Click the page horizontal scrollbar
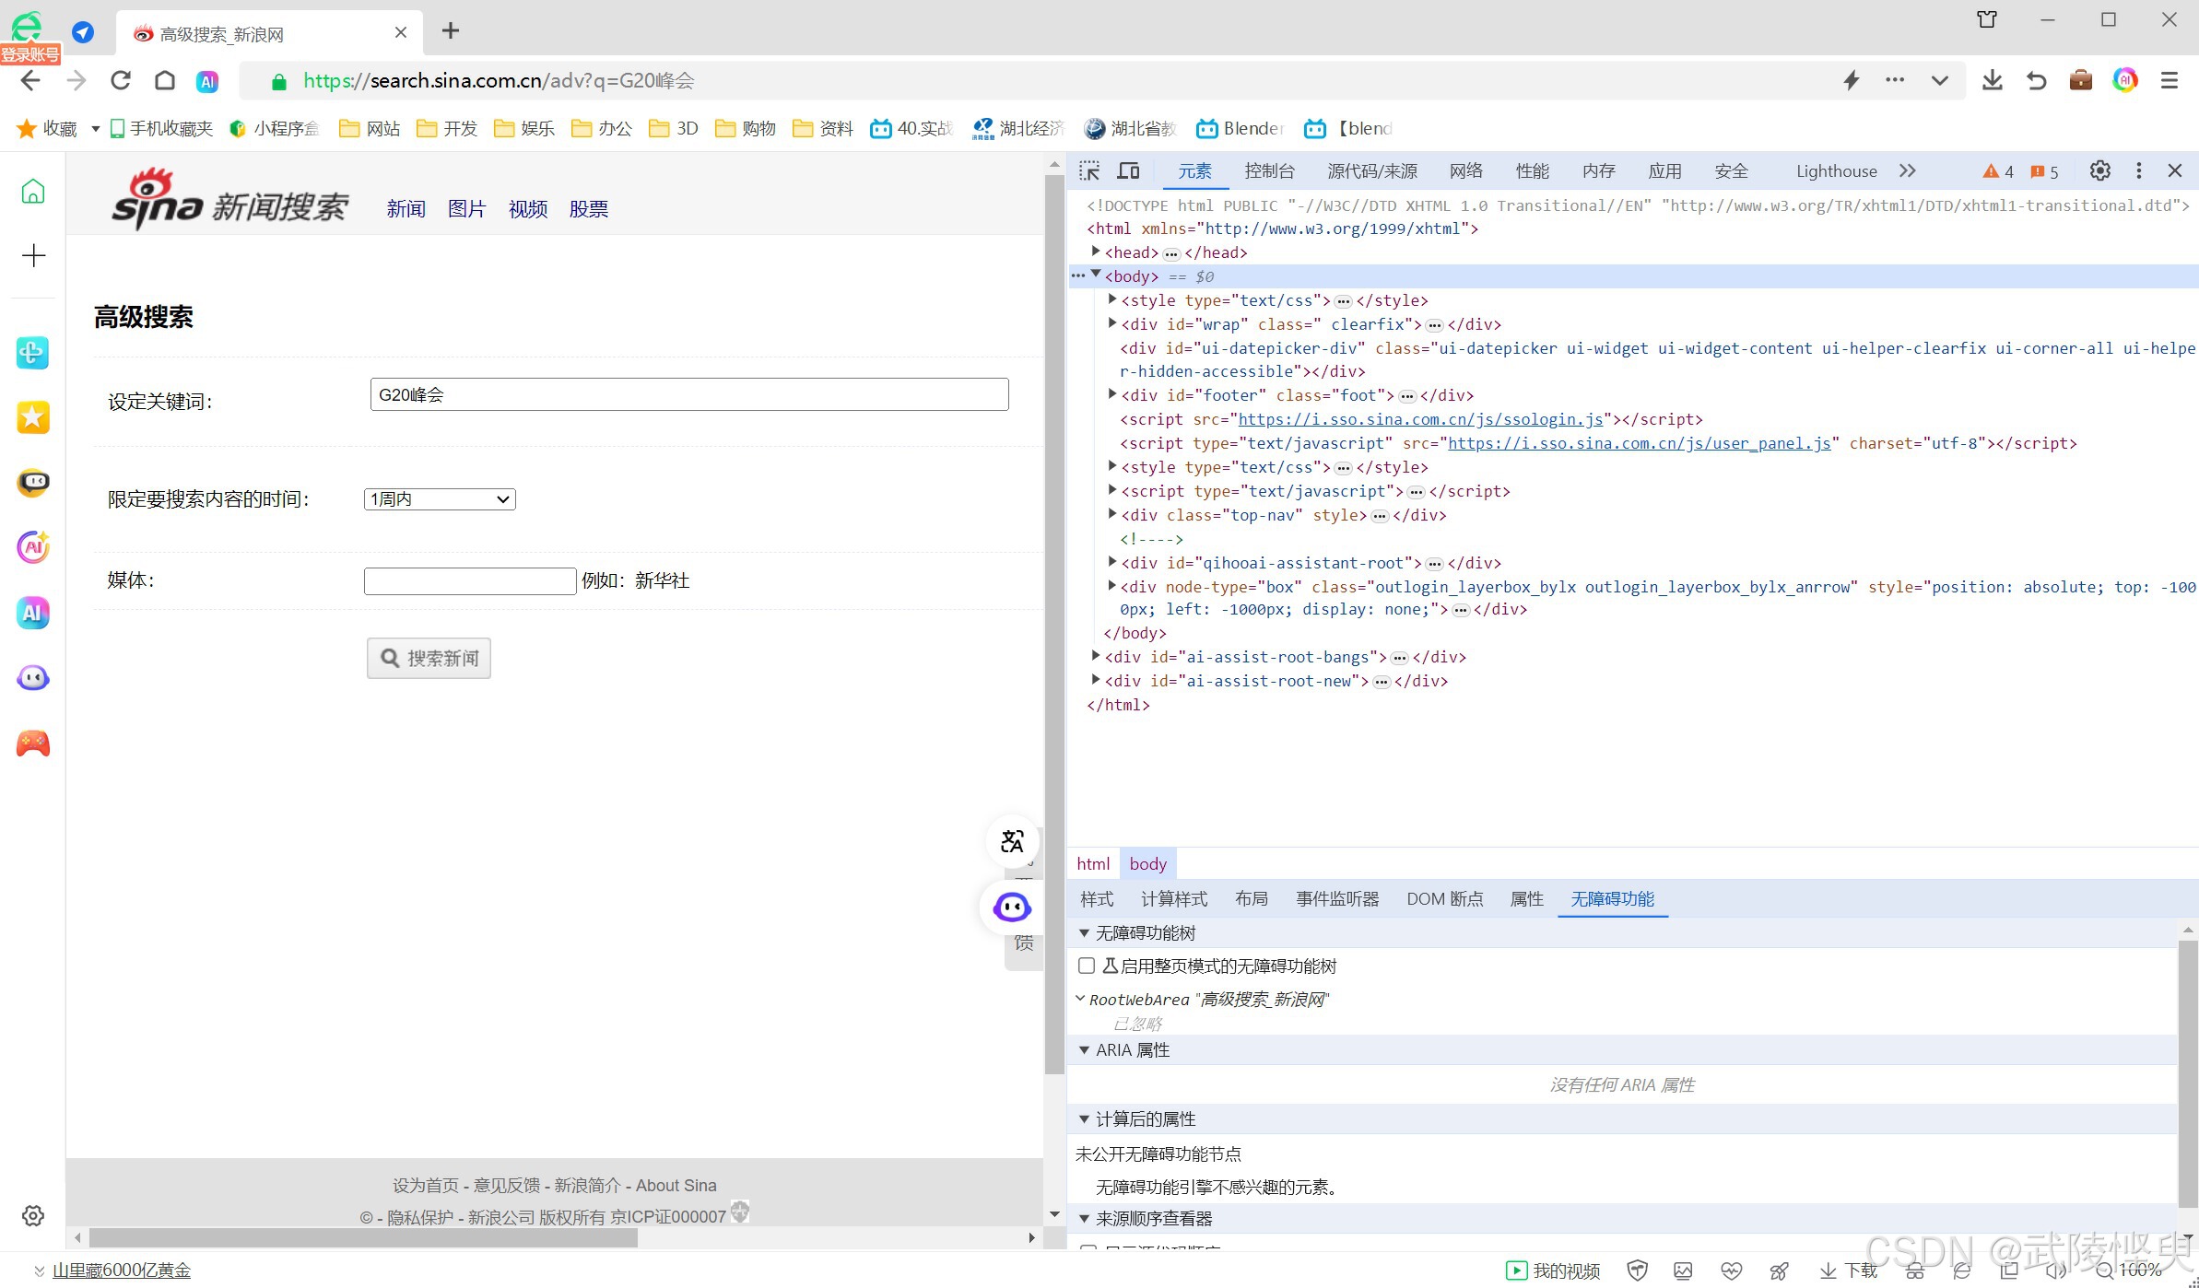 (363, 1237)
